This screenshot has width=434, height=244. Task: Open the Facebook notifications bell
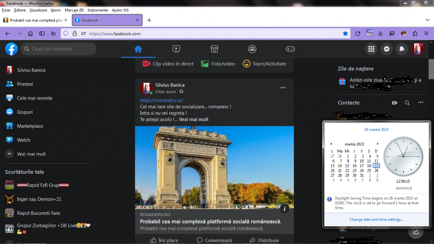click(402, 49)
